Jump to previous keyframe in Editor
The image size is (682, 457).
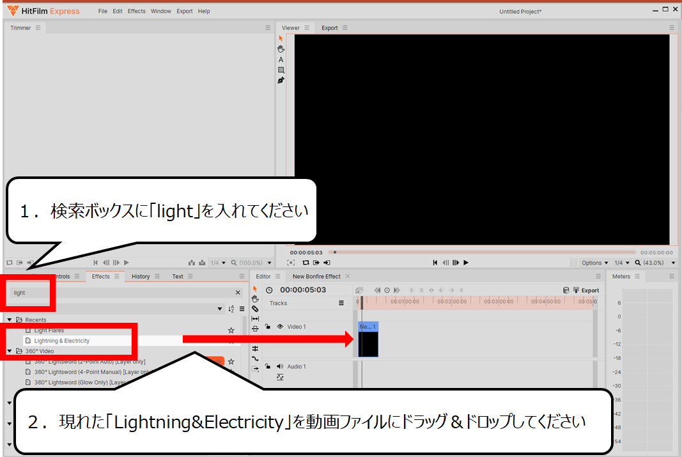377,290
